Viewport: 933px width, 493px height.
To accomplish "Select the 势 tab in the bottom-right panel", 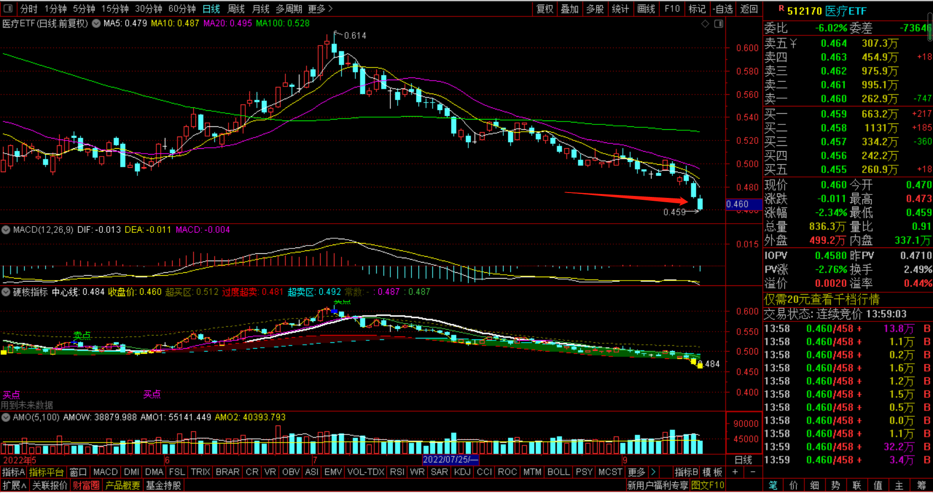I will [x=836, y=485].
